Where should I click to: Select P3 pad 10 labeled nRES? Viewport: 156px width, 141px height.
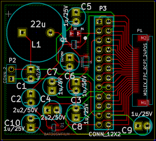pyautogui.click(x=108, y=59)
